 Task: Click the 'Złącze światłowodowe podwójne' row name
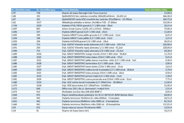click(x=98, y=95)
